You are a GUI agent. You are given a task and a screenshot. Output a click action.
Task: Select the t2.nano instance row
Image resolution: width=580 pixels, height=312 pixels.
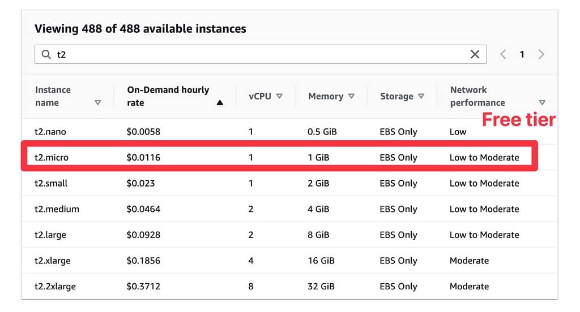tap(289, 132)
